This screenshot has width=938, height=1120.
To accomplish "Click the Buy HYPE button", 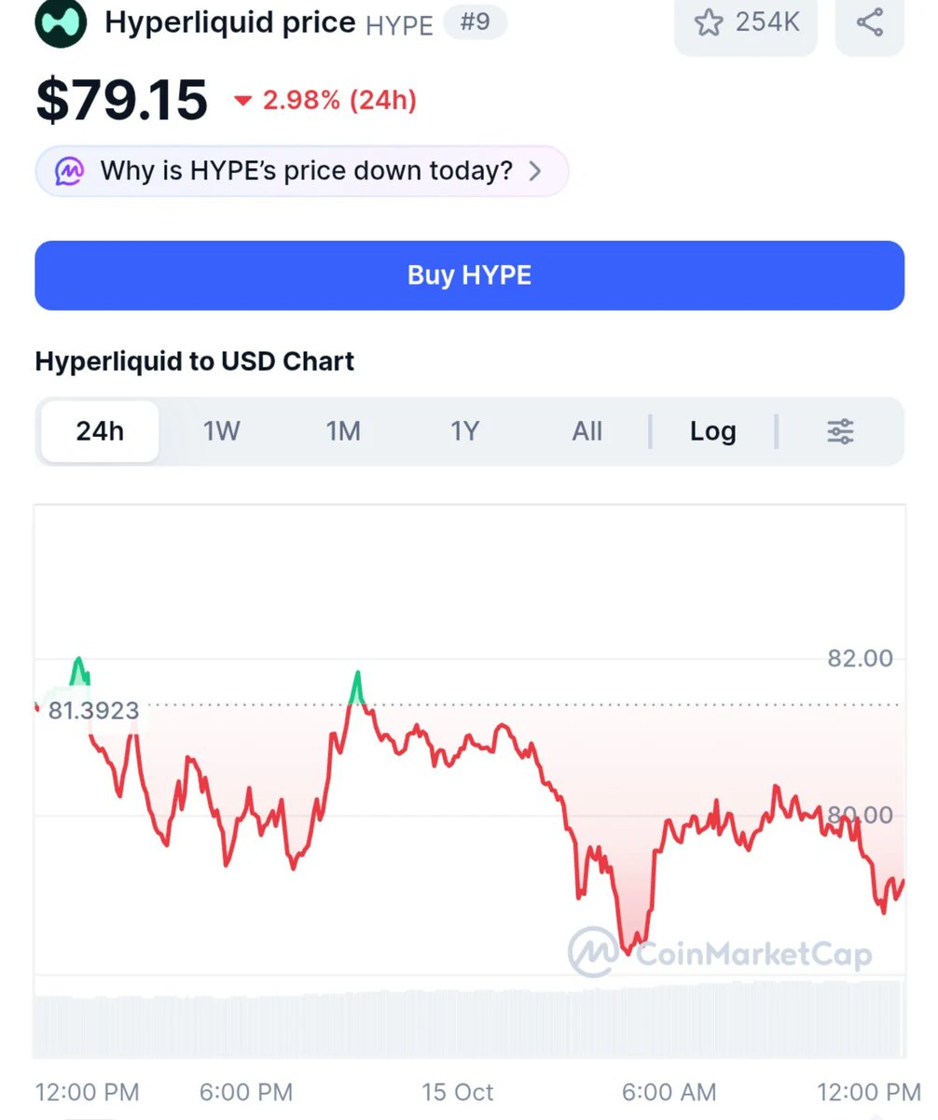I will click(x=469, y=275).
